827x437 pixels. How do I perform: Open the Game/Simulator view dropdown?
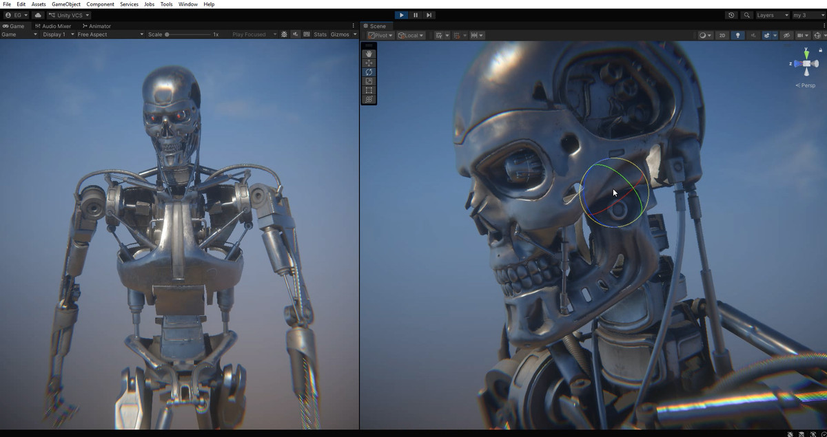pyautogui.click(x=19, y=34)
